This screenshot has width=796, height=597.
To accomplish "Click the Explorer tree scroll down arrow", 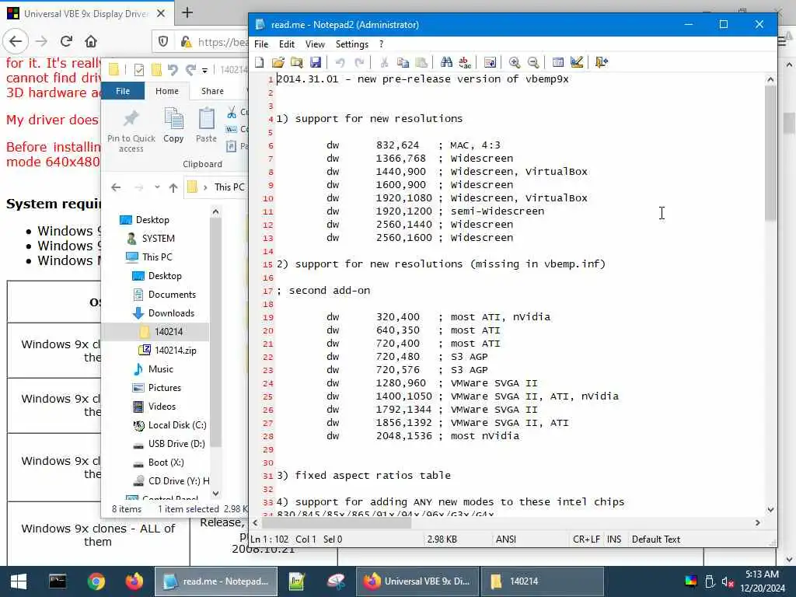I will coord(216,493).
